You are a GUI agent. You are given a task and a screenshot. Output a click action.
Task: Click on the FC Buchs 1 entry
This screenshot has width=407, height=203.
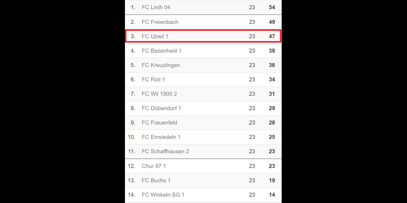156,180
